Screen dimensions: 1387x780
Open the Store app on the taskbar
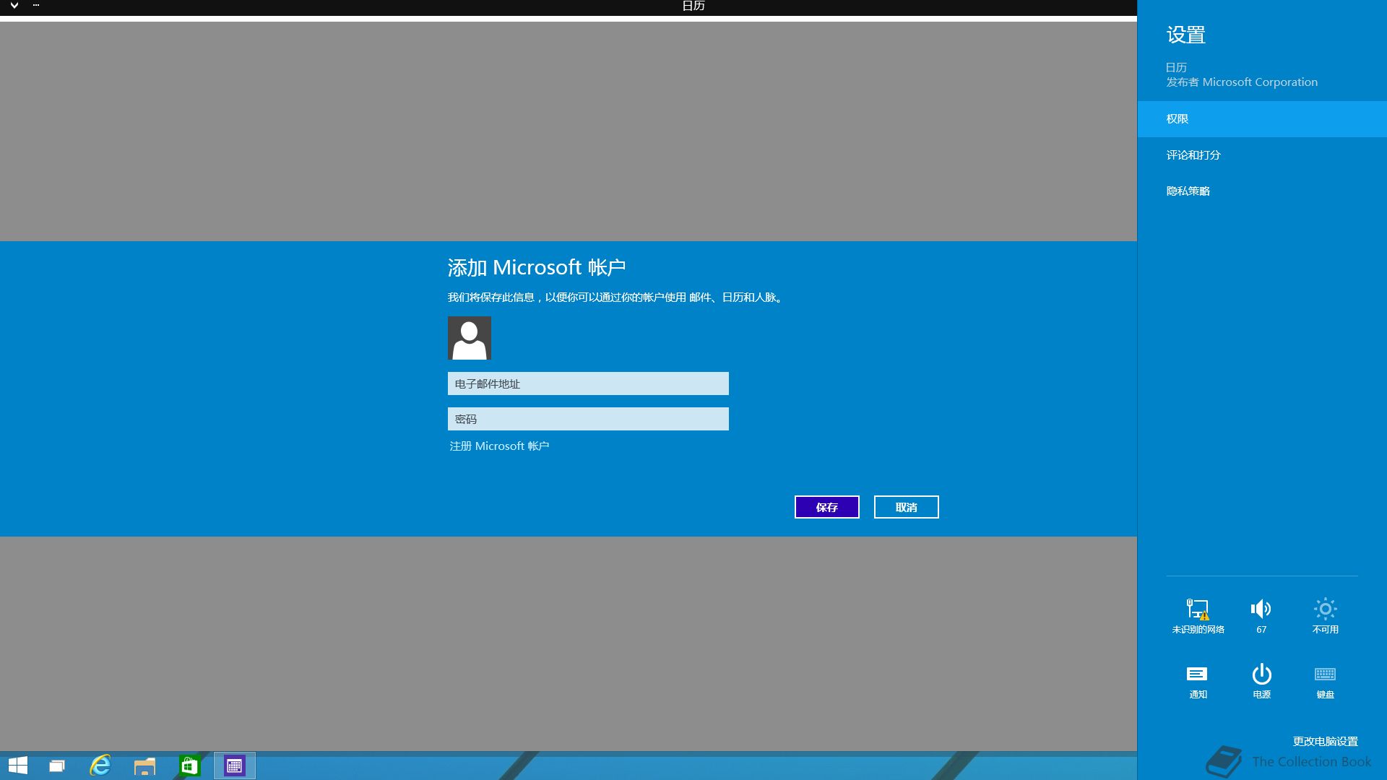(x=189, y=766)
